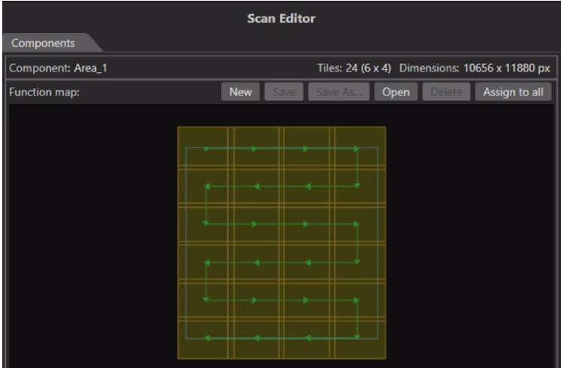Select first-row tile in the third column
The width and height of the screenshot is (561, 368).
pos(308,148)
